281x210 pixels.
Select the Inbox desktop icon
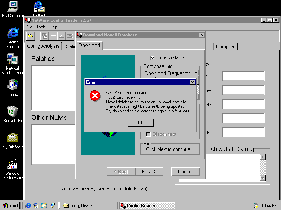pyautogui.click(x=13, y=88)
